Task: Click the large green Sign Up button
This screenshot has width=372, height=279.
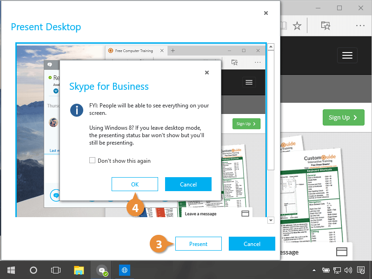Action: click(x=343, y=118)
